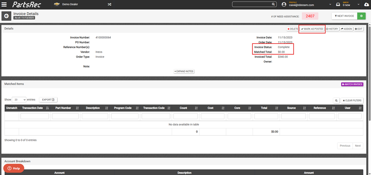The width and height of the screenshot is (371, 175).
Task: Click the Edit invoice button
Action: pyautogui.click(x=358, y=29)
